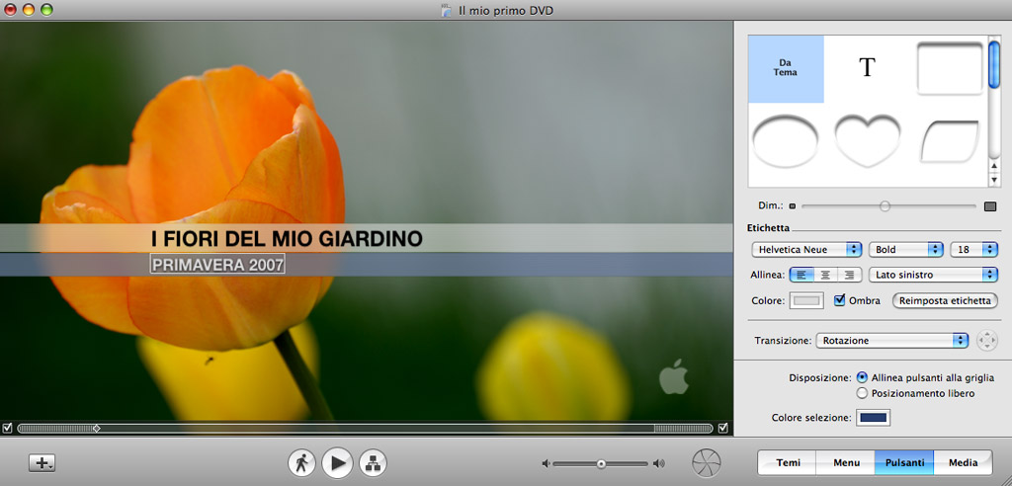Select Allinea pulsanti alla griglia option
The height and width of the screenshot is (486, 1012).
pos(863,377)
